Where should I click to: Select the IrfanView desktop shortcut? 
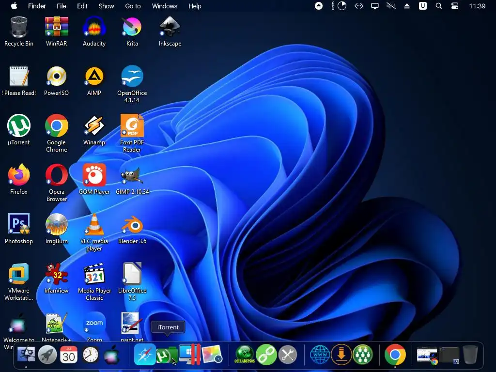(56, 279)
